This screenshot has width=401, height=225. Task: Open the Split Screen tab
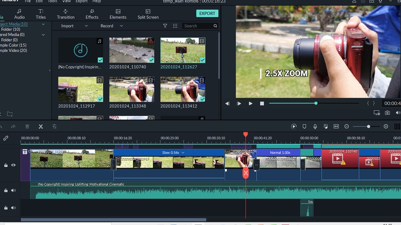(x=148, y=14)
